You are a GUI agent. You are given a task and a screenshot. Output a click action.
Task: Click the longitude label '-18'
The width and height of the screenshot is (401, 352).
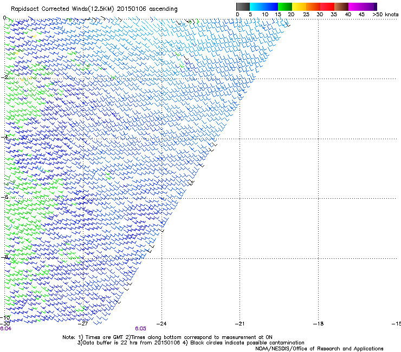click(x=318, y=324)
